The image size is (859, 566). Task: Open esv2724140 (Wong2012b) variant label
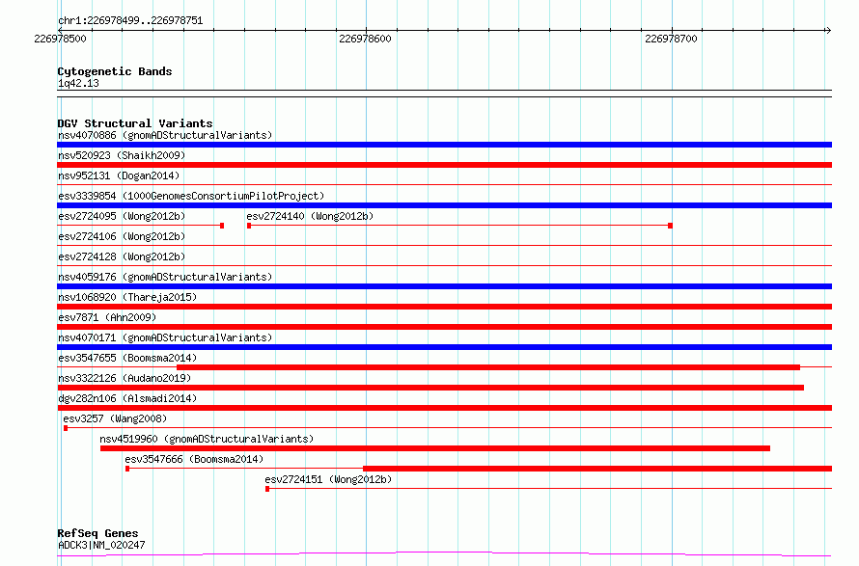[310, 216]
